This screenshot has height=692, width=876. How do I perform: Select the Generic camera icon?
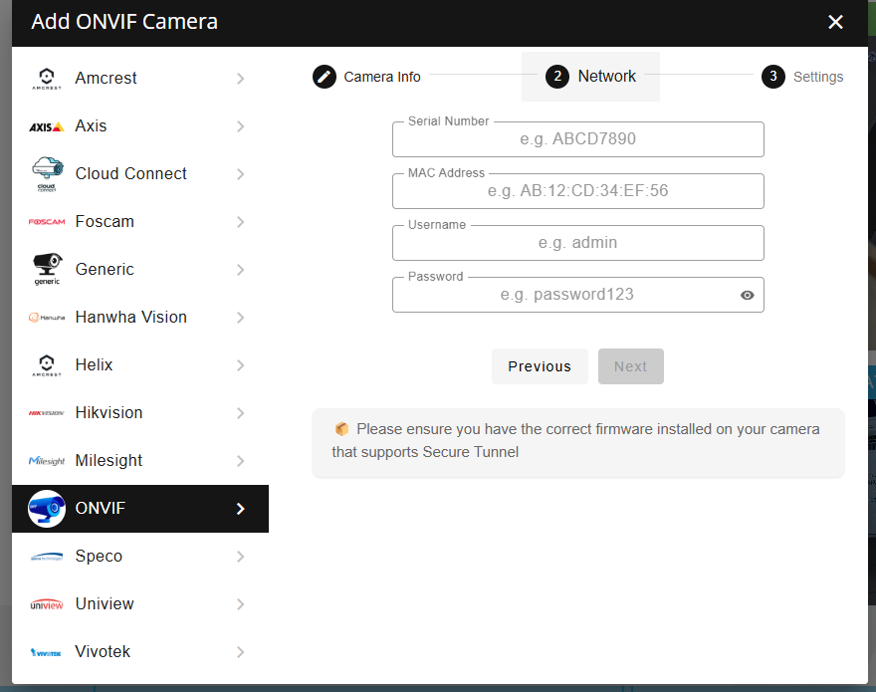click(47, 269)
